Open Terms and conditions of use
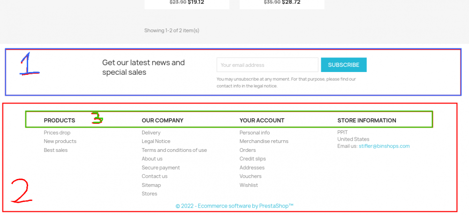The image size is (469, 215). (x=174, y=150)
